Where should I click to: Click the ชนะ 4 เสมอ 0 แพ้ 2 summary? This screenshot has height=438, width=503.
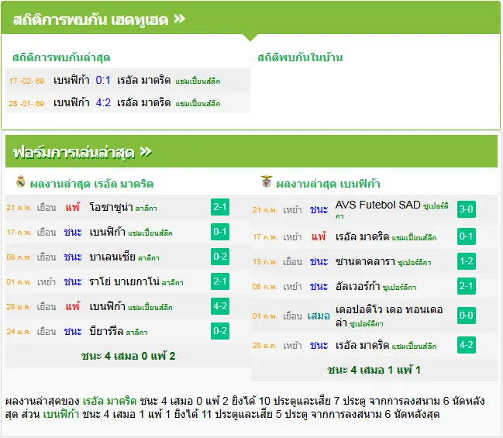point(128,356)
